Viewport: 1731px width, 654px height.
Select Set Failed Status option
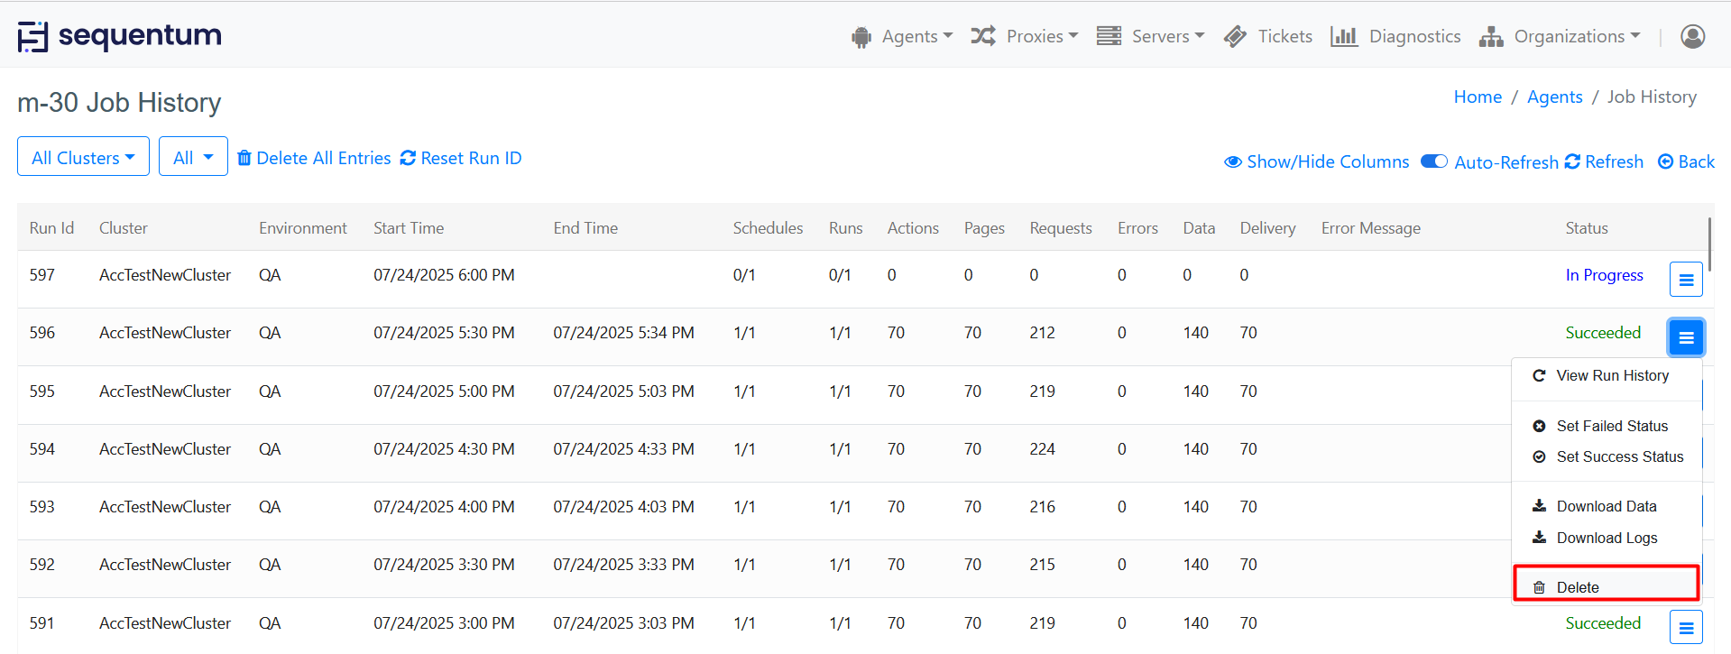click(x=1611, y=426)
